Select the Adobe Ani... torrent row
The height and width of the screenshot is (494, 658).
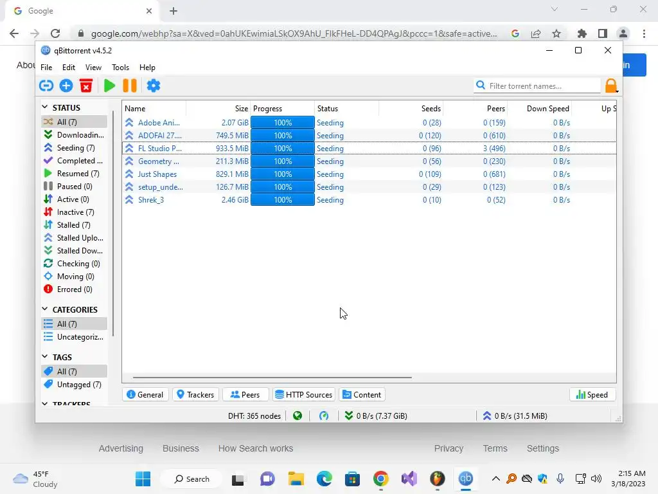(369, 123)
